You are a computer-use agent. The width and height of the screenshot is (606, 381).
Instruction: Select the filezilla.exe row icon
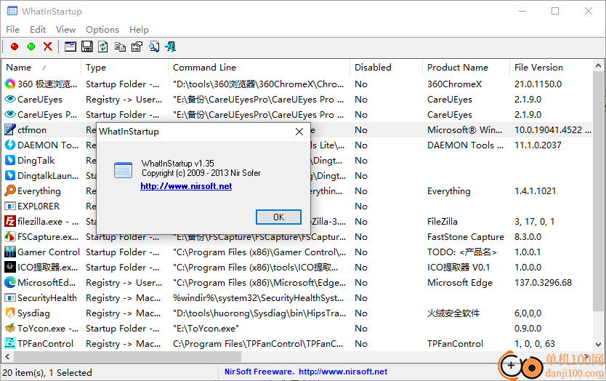9,221
